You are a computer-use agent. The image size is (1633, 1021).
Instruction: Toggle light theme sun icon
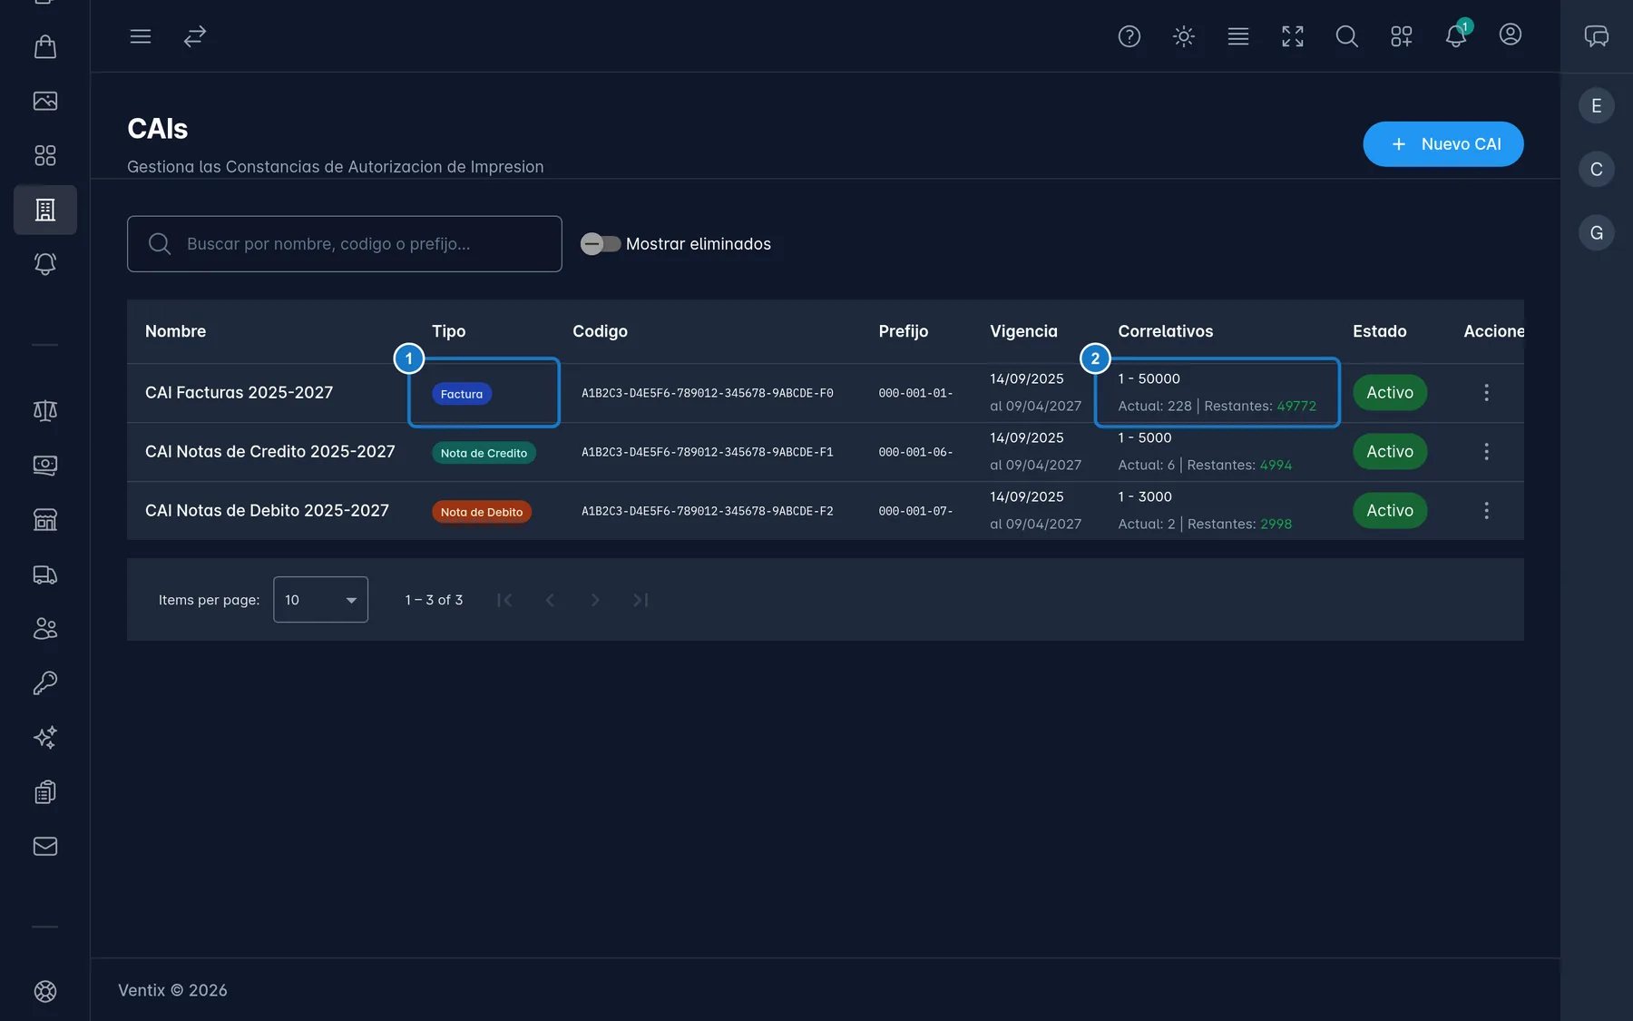[x=1183, y=36]
